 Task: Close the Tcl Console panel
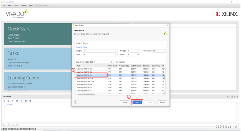click(237, 97)
